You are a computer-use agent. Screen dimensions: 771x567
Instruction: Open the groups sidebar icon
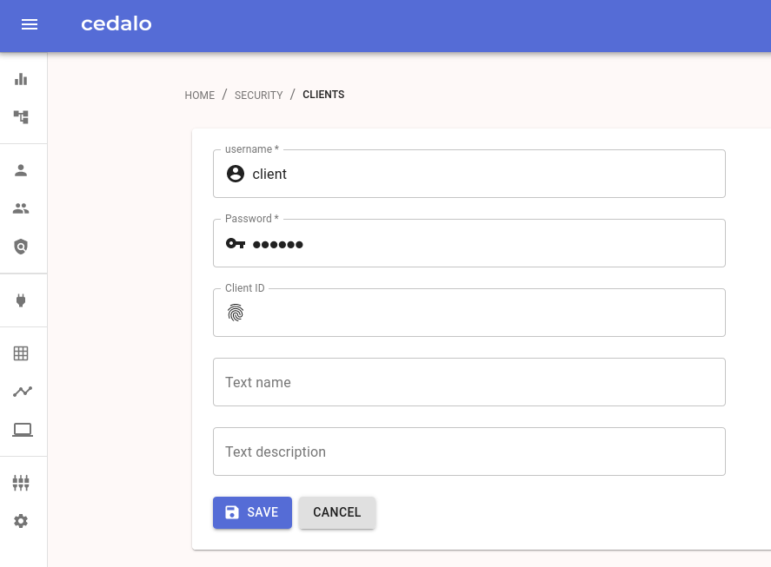pyautogui.click(x=21, y=208)
